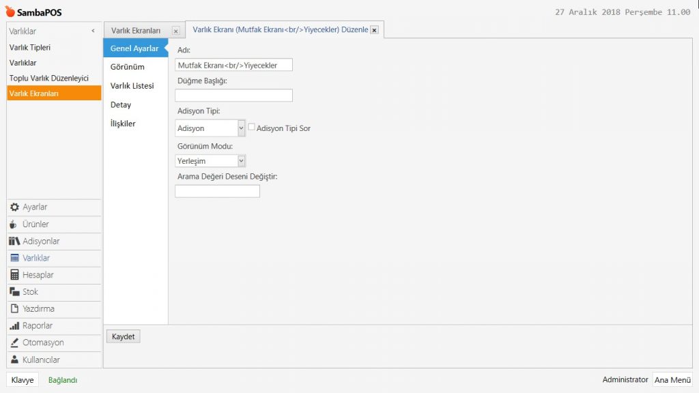Open the Adisyon Tipi dropdown
The image size is (699, 393).
click(x=241, y=128)
